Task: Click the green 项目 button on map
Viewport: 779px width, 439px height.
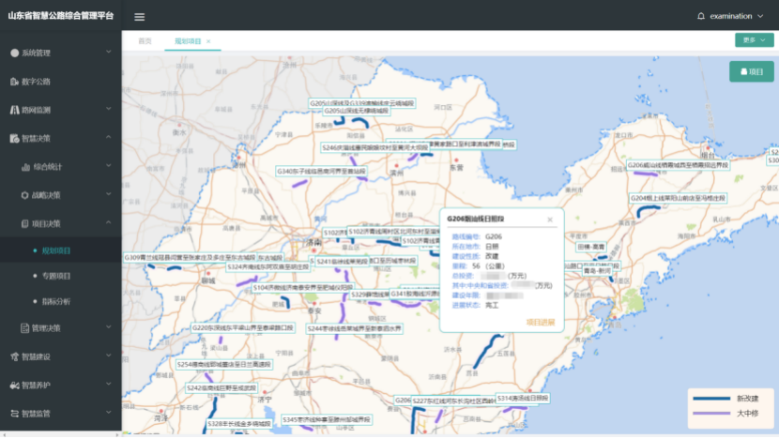Action: [x=751, y=71]
